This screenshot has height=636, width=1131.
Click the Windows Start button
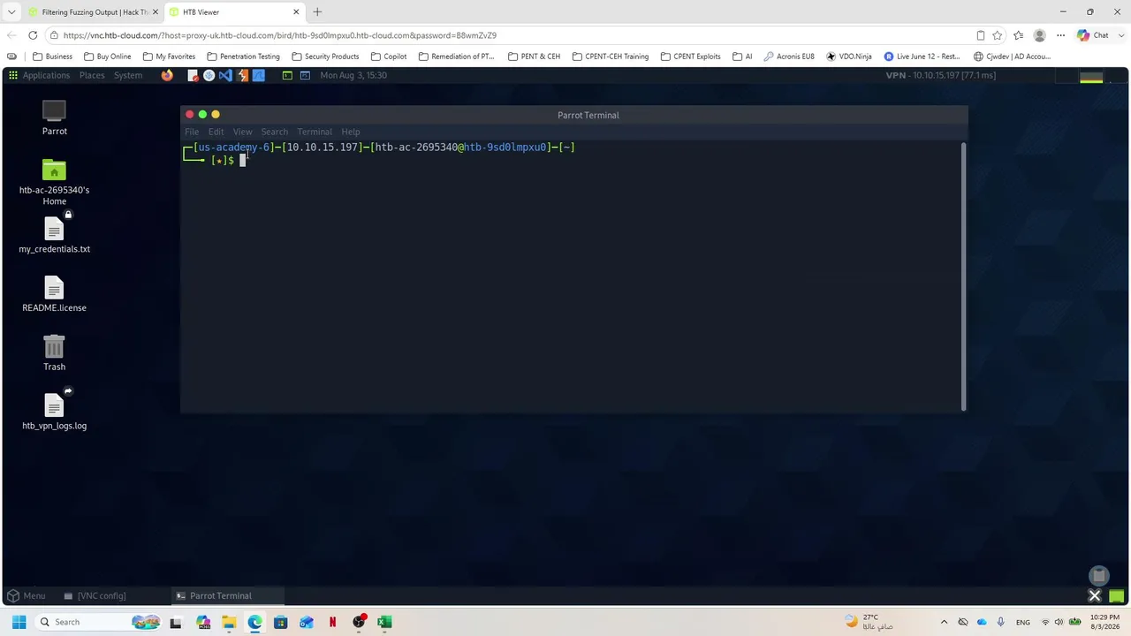coord(19,622)
